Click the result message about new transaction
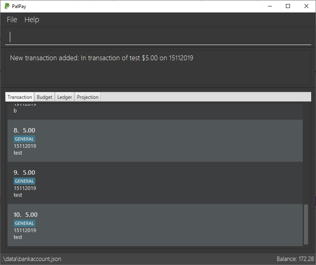316x265 pixels. click(x=101, y=58)
